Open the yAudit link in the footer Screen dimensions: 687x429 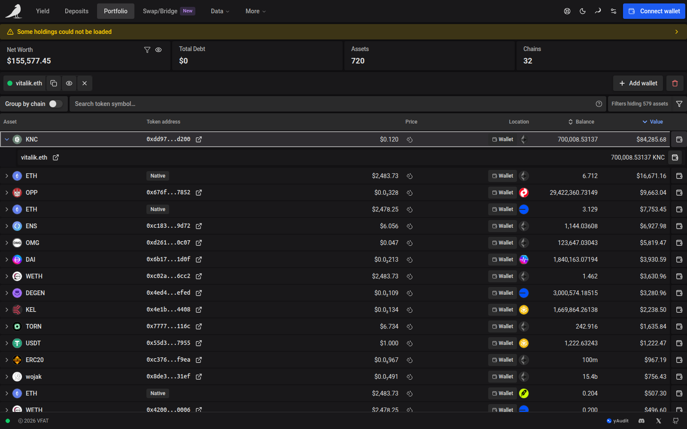617,421
